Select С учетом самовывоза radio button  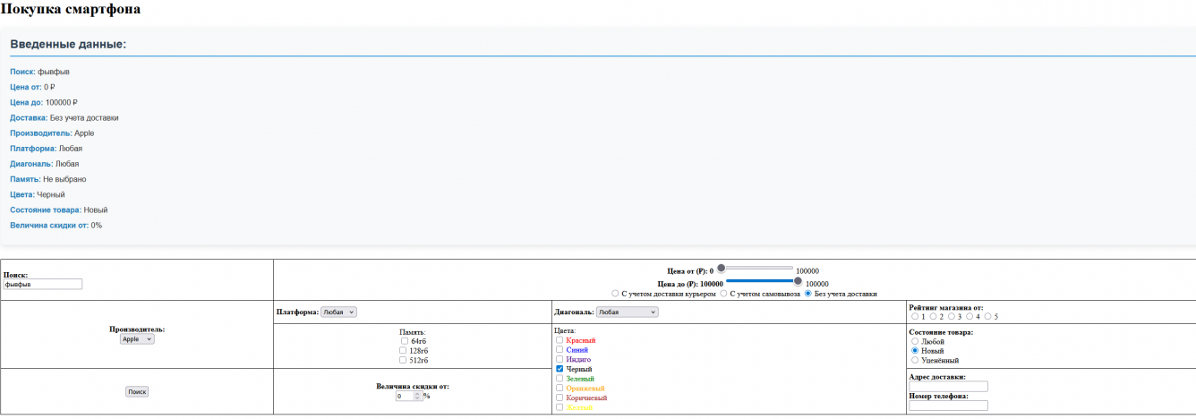click(723, 294)
